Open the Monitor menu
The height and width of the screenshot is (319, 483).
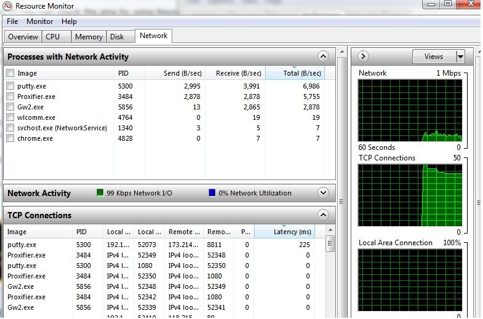point(39,22)
